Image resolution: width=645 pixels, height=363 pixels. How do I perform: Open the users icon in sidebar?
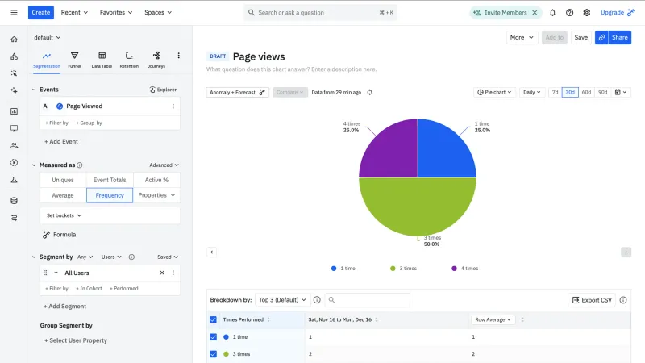click(x=14, y=145)
